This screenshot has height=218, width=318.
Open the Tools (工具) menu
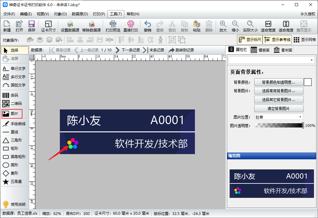coord(116,14)
